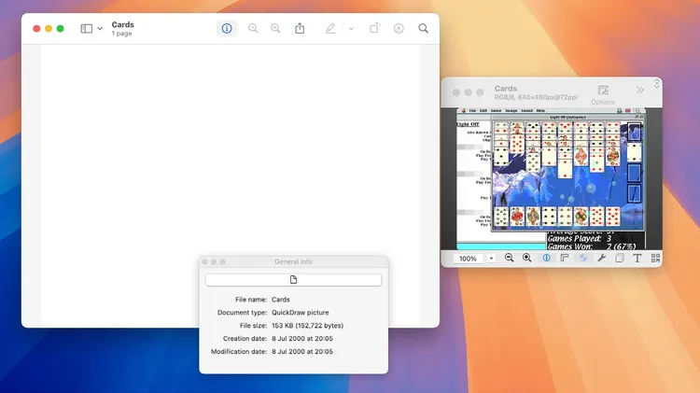Image resolution: width=700 pixels, height=393 pixels.
Task: Toggle the Preview sidebar view button
Action: pos(86,29)
